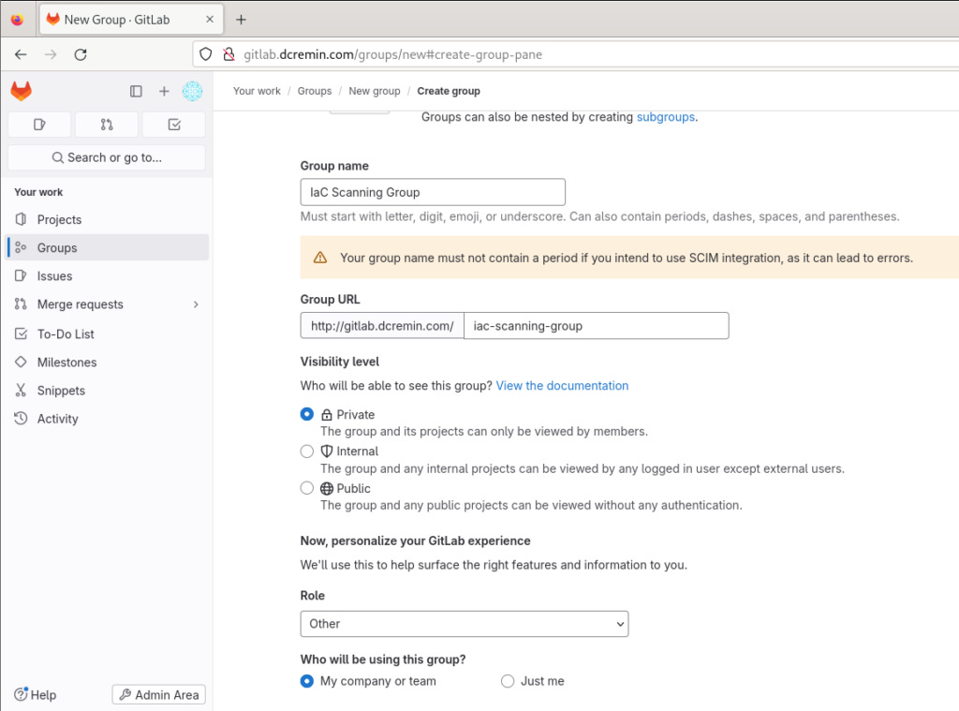The image size is (959, 711).
Task: Click the browser address bar
Action: pos(575,54)
